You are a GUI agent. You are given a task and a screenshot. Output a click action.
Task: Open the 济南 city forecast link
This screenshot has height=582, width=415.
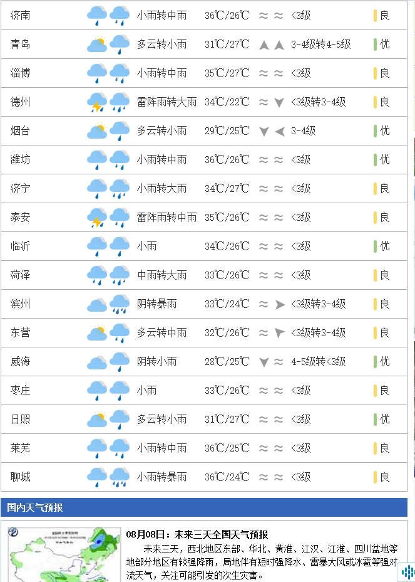21,15
